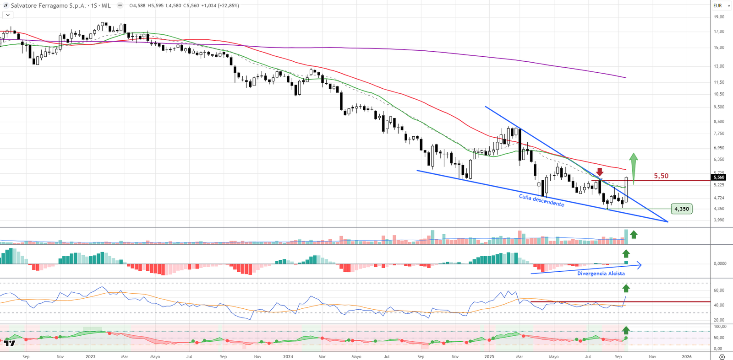Click the current price tag 5,560 on axis
Viewport: 733px width, 360px height.
point(719,177)
